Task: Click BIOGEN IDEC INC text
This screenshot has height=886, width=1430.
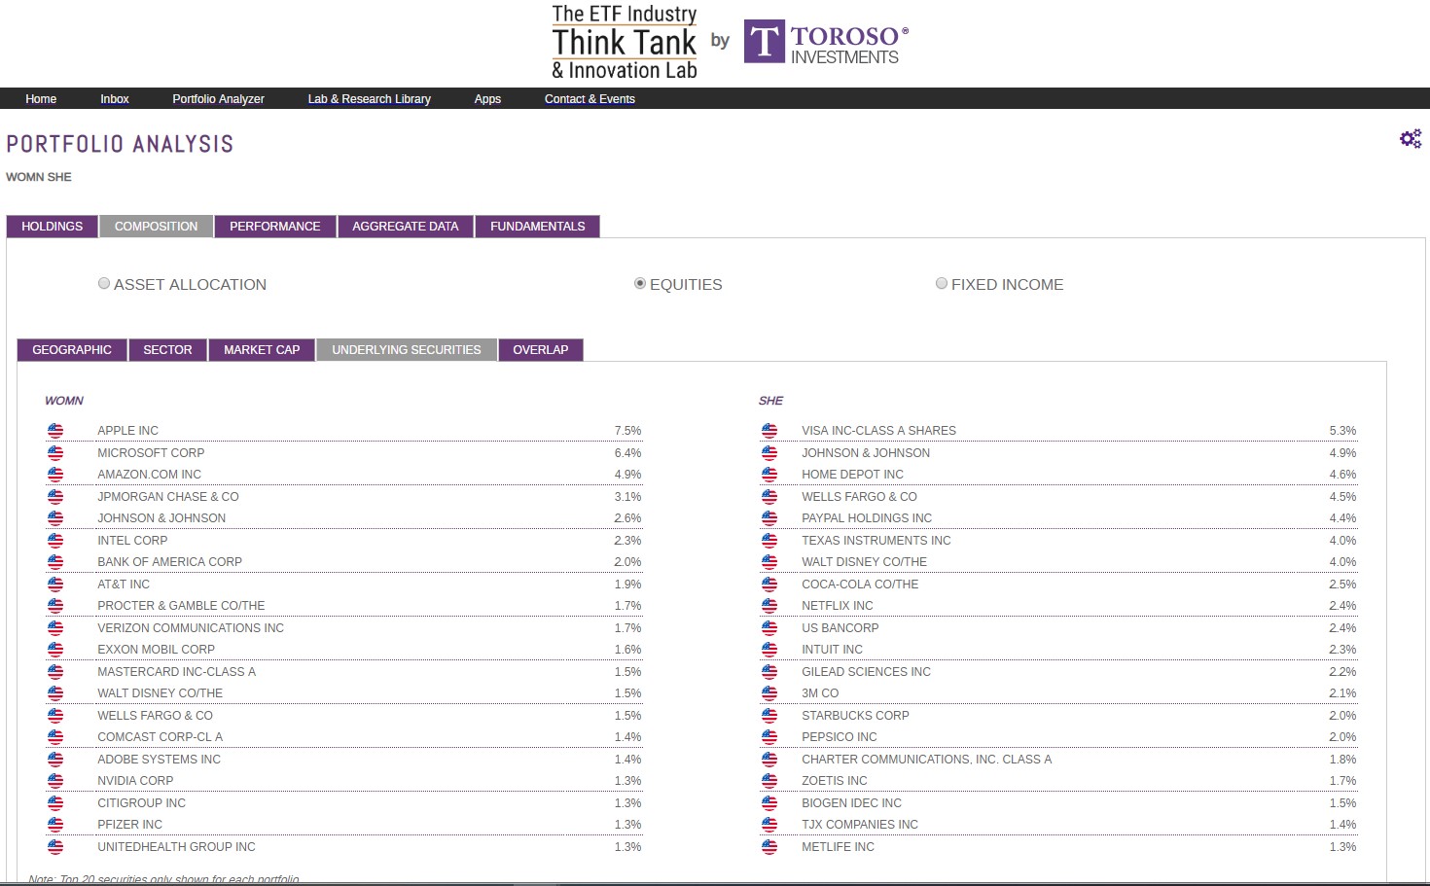Action: coord(852,803)
